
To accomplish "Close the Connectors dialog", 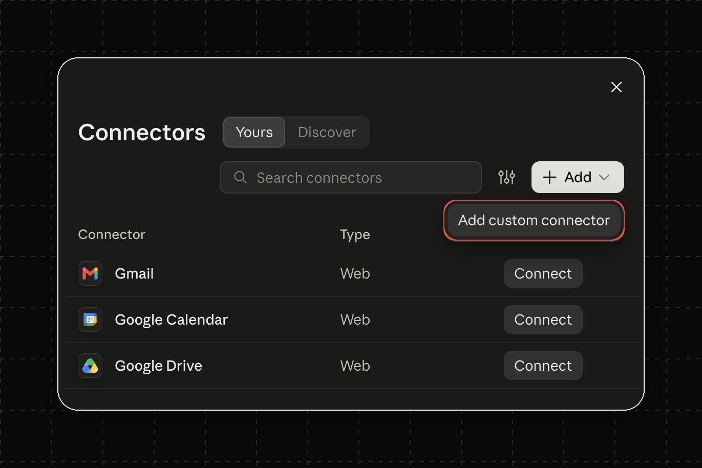I will [616, 87].
